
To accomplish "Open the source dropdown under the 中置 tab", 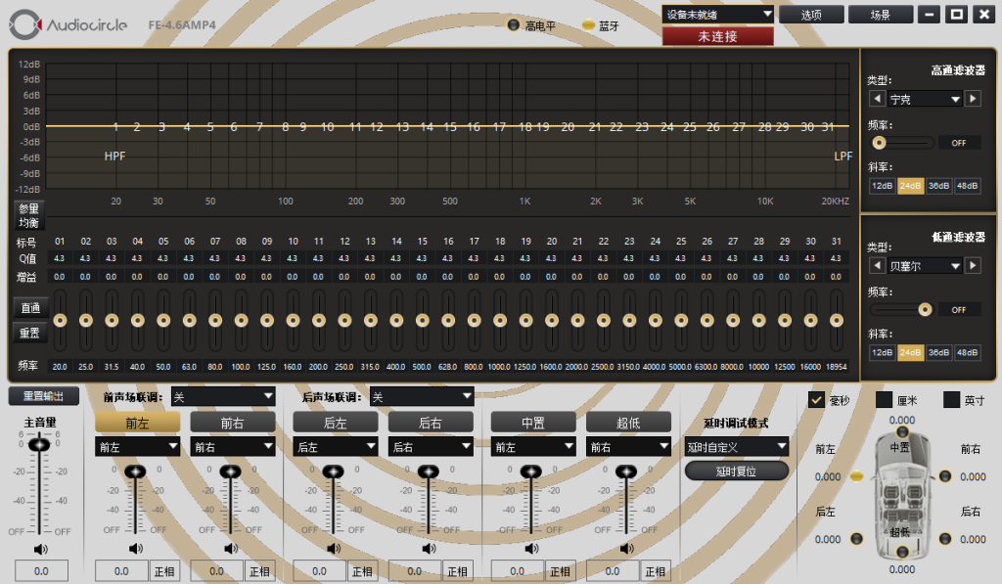I will pos(533,447).
